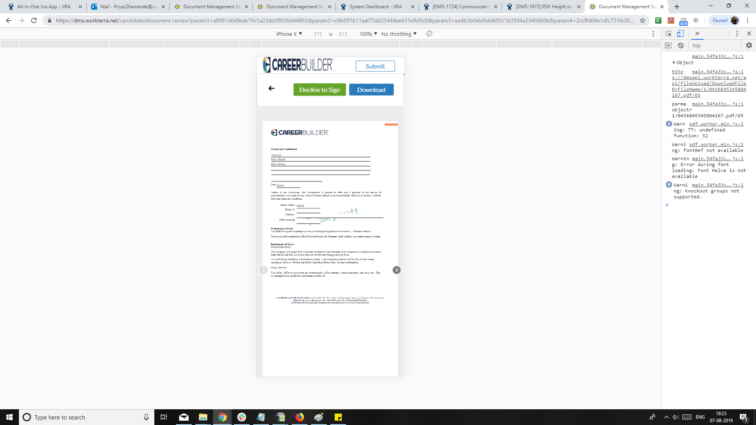This screenshot has width=756, height=425.
Task: Go to the next PDF page arrow
Action: coord(397,270)
